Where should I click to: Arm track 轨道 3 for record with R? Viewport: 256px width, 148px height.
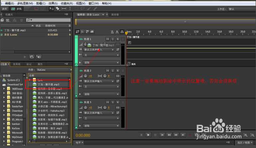(x=118, y=102)
